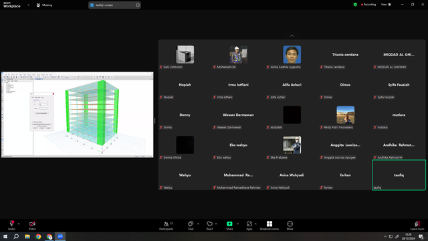Select Alvine Fadhila Syaputra's profile picture
This screenshot has height=241, width=428.
click(x=292, y=55)
